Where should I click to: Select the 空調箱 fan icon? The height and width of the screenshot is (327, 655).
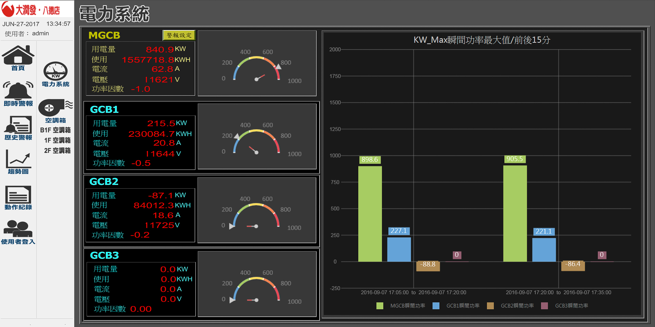pos(55,108)
